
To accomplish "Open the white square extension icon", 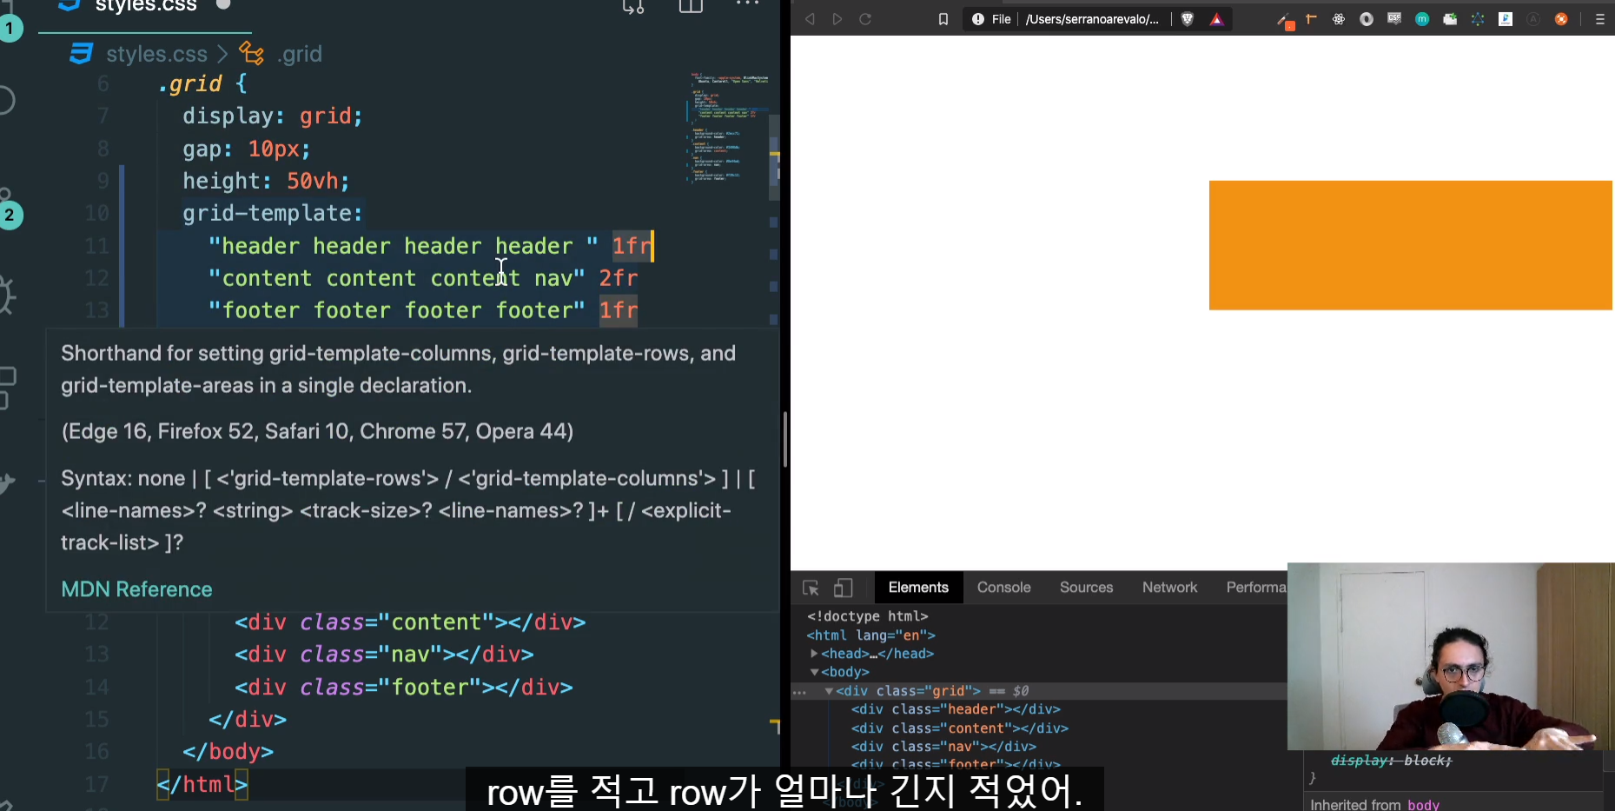I will pos(1506,19).
